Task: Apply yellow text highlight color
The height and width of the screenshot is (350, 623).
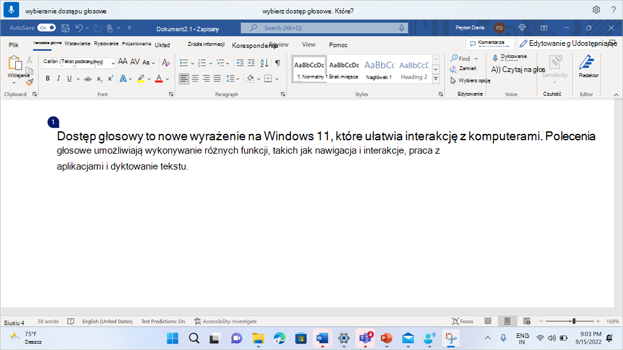Action: [141, 78]
